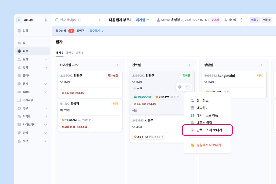Expand 대기리스트 이동 submenu
This screenshot has height=184, width=276.
click(x=207, y=115)
